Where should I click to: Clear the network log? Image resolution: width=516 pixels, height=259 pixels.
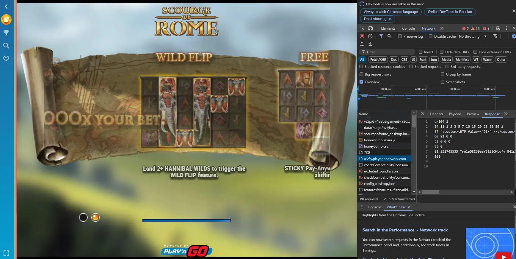coord(370,36)
